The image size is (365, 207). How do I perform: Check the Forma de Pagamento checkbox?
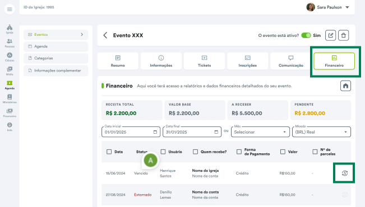pyautogui.click(x=239, y=152)
